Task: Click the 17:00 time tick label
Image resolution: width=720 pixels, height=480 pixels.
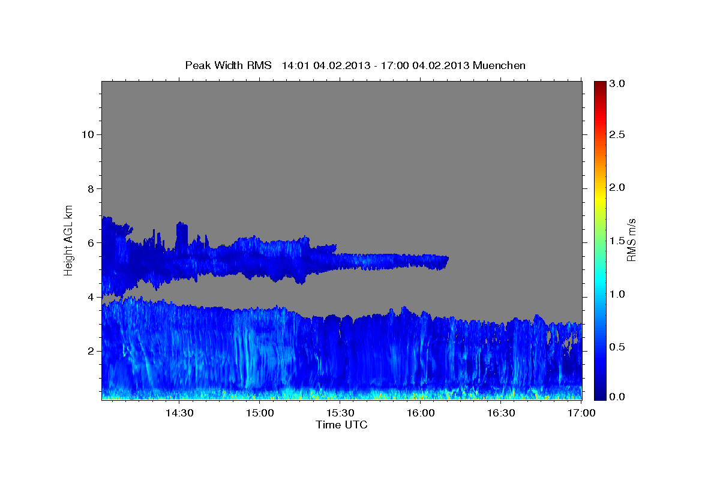Action: tap(581, 413)
